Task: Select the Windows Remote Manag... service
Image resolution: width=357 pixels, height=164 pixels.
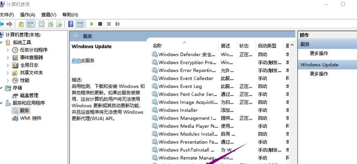Action: pos(187,157)
